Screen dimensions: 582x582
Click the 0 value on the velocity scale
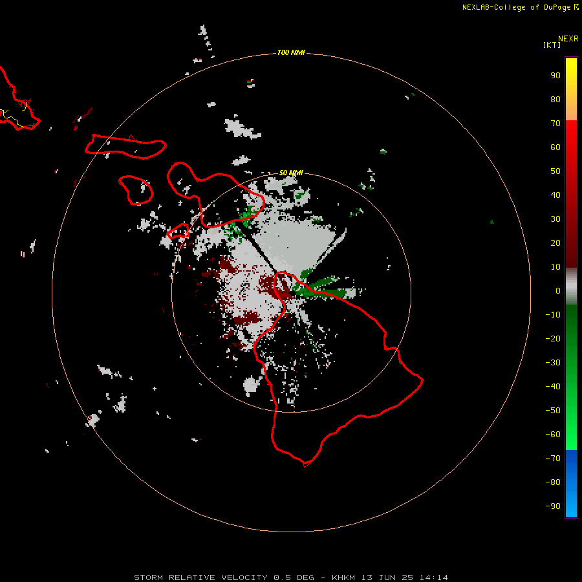coord(558,290)
